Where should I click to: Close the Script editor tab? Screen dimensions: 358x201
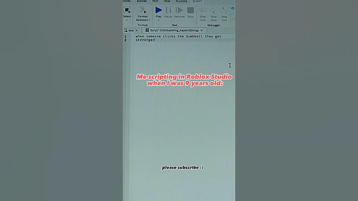pyautogui.click(x=201, y=30)
